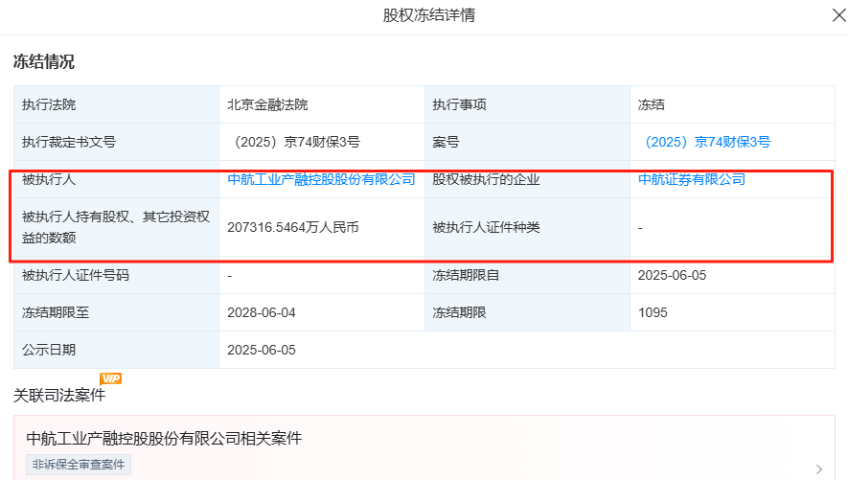Close the 股权冻结详情 dialog

[x=838, y=15]
